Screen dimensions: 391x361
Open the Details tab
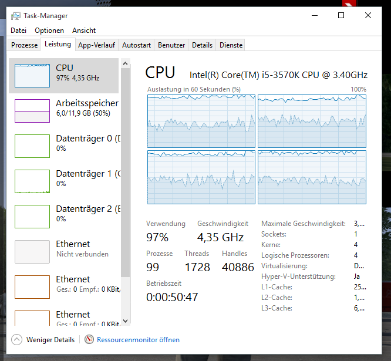202,45
